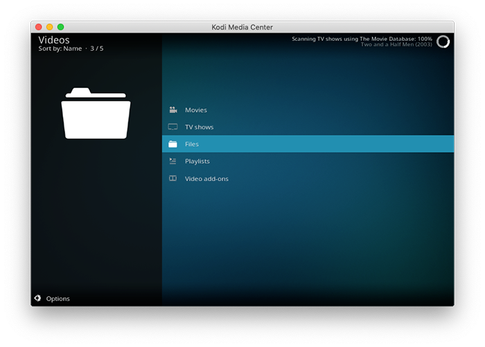Click the small Files folder icon
The height and width of the screenshot is (347, 485).
click(x=173, y=144)
